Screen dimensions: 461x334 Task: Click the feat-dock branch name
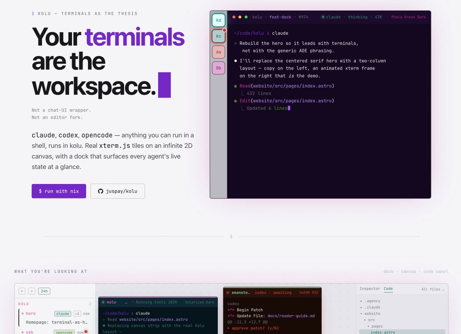[280, 17]
